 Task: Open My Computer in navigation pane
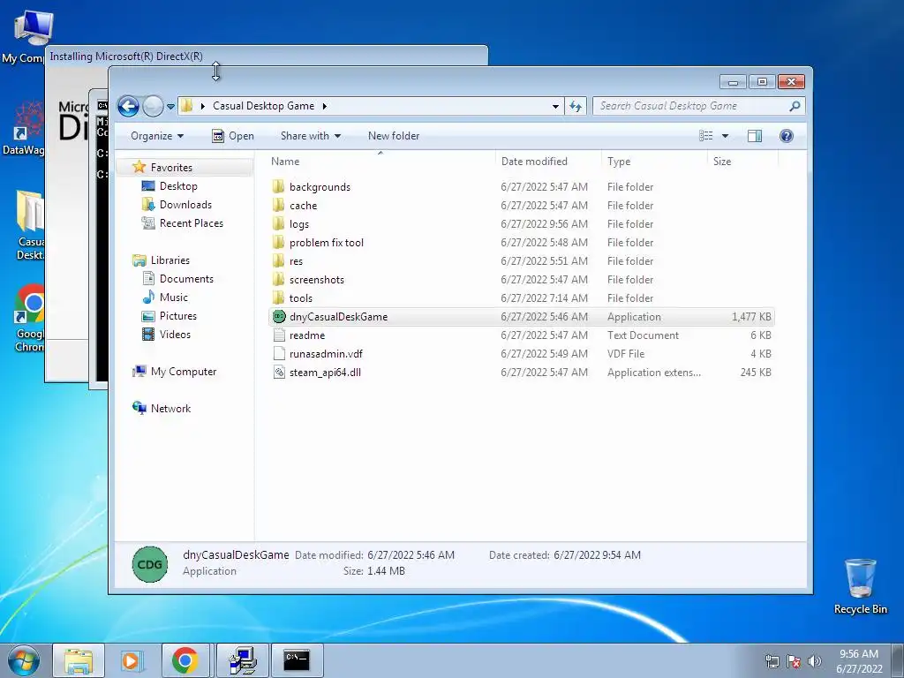pyautogui.click(x=184, y=372)
